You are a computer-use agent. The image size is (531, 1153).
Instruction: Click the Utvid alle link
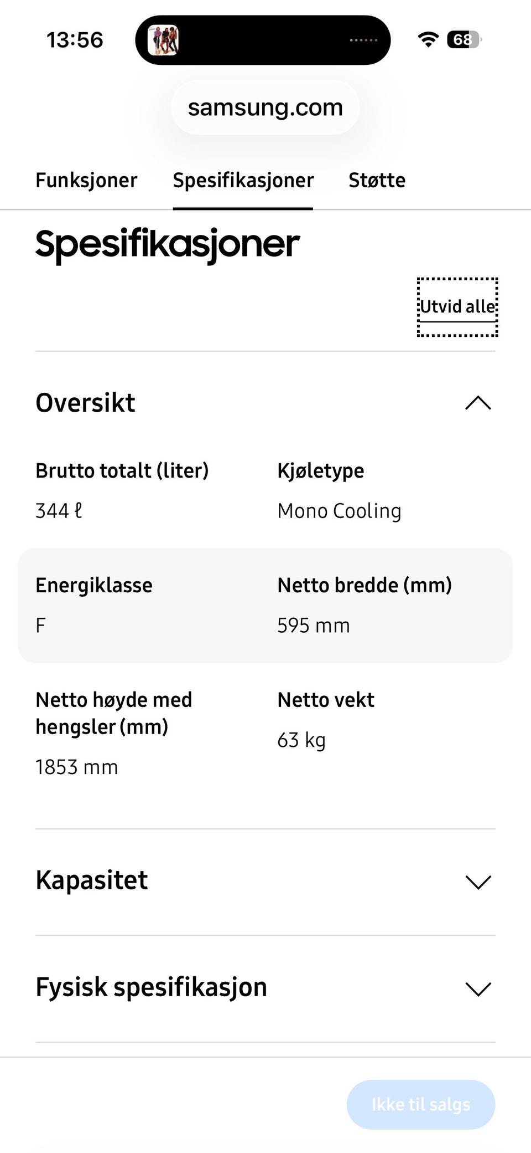(457, 306)
